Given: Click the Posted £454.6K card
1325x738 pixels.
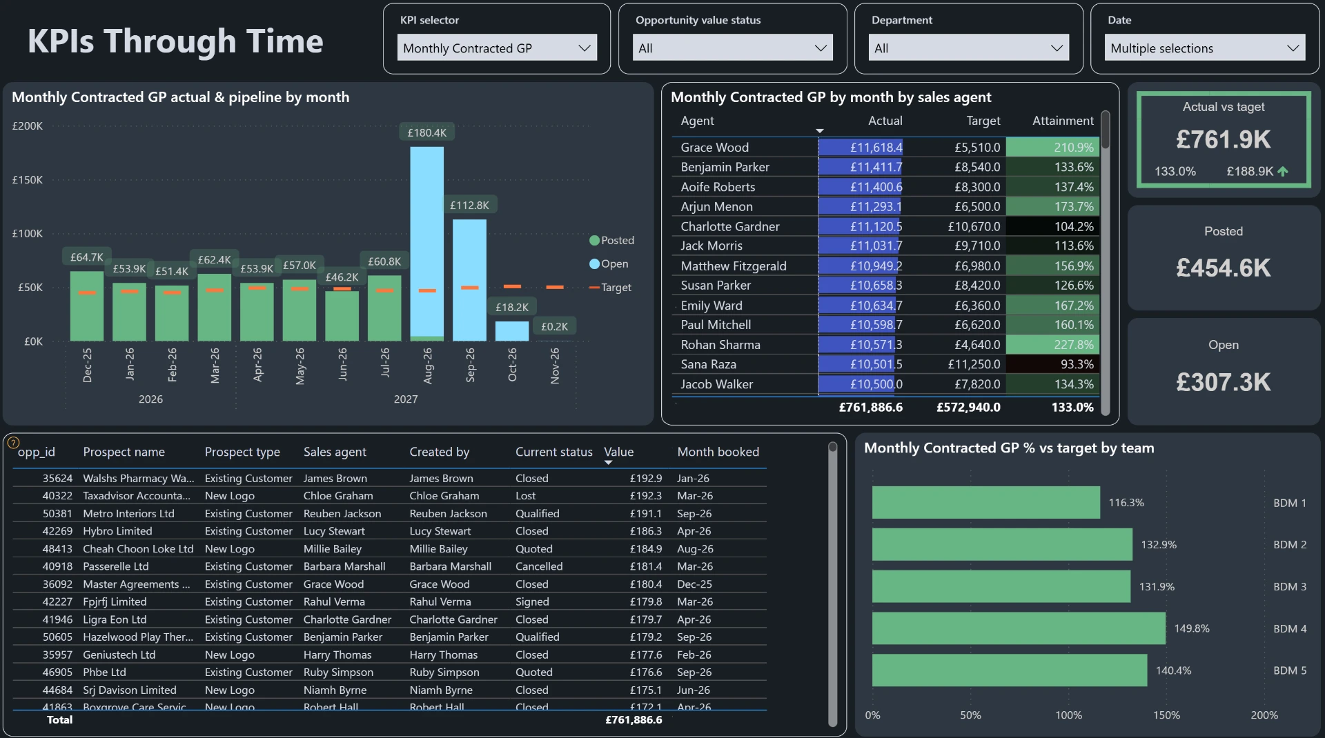Looking at the screenshot, I should tap(1224, 257).
